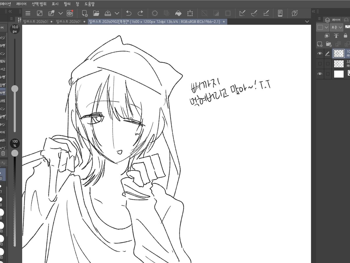This screenshot has width=350, height=263.
Task: Click the invert selection icon
Action: click(x=216, y=13)
